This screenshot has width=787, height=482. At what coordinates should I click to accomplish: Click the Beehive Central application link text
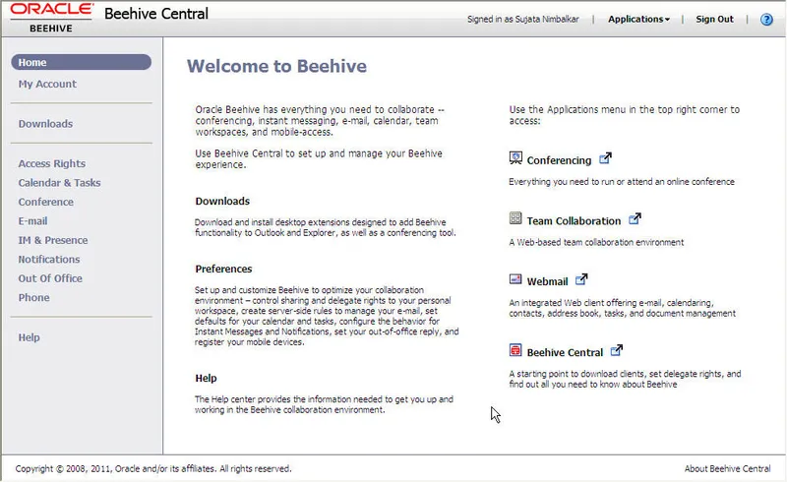(x=565, y=352)
